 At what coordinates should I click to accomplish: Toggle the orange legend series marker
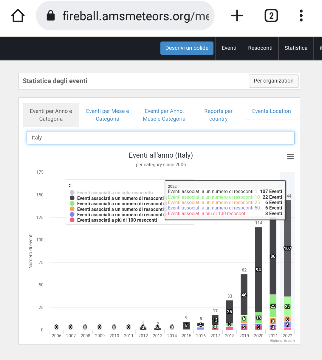(72, 209)
